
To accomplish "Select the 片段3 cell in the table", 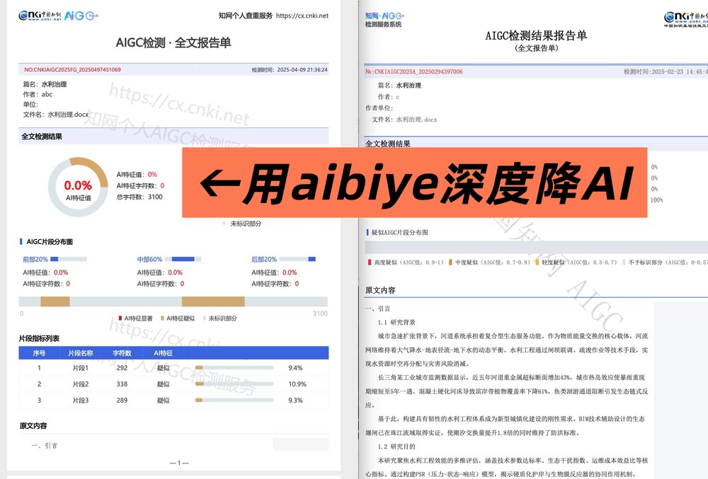I will pos(81,400).
